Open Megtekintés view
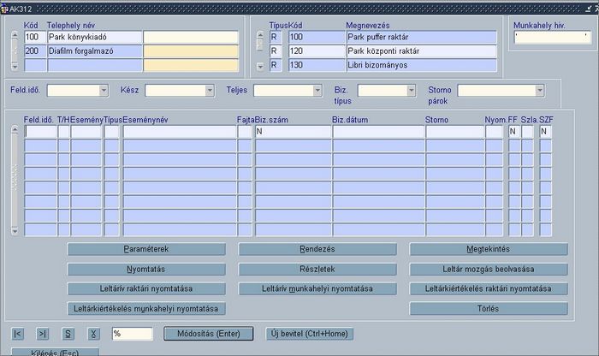This screenshot has height=356, width=599. pos(489,249)
